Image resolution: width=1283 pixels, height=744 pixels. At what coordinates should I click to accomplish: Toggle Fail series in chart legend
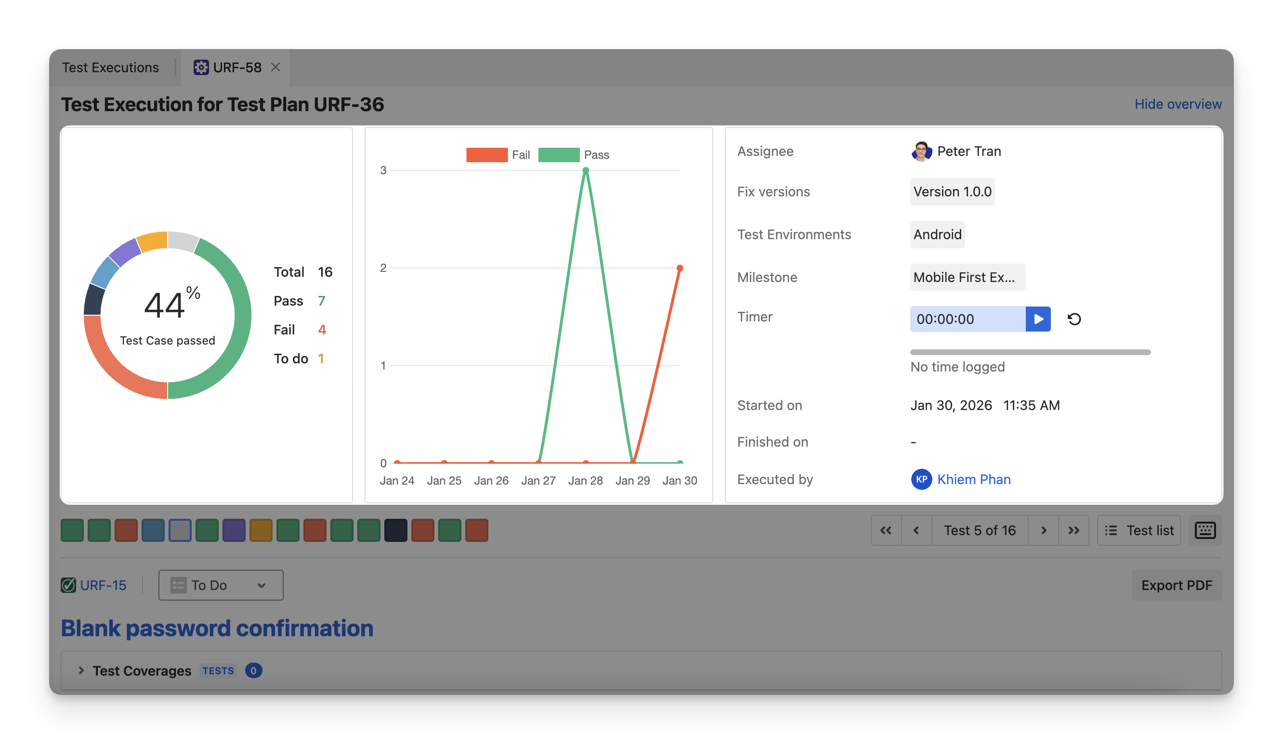pos(487,154)
